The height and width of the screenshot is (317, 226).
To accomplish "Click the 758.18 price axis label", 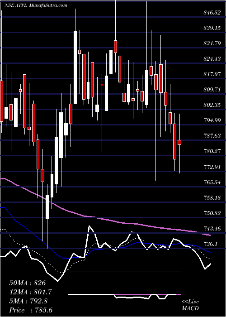I will pyautogui.click(x=212, y=197).
